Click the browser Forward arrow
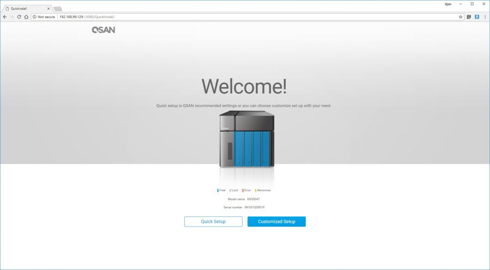Image resolution: width=490 pixels, height=270 pixels. click(x=12, y=17)
